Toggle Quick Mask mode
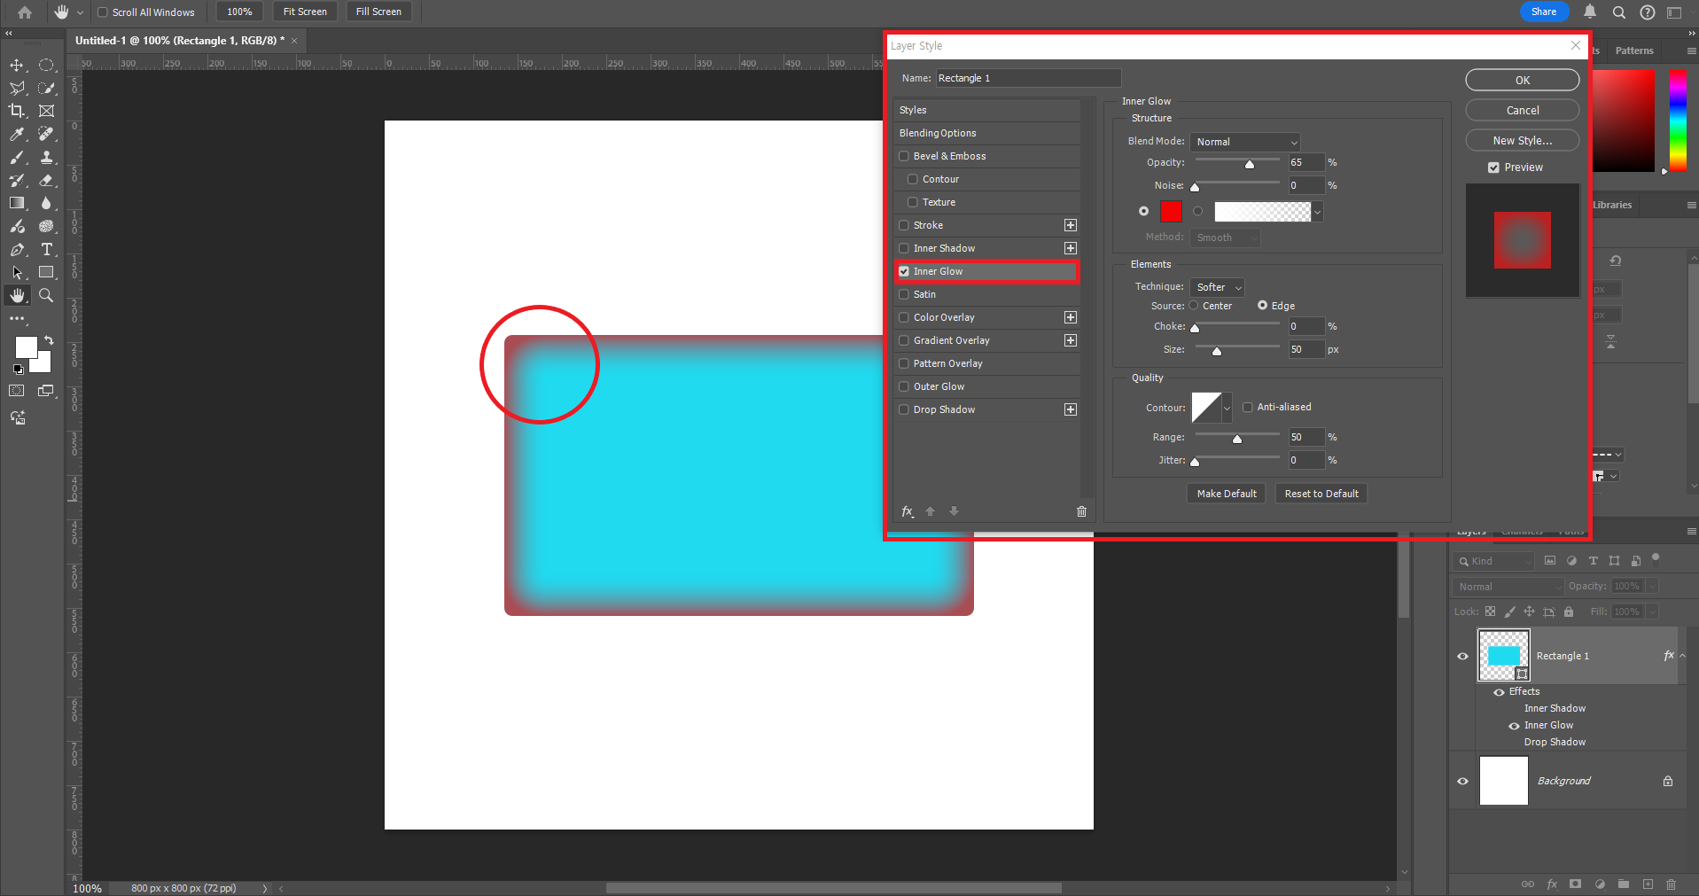Viewport: 1699px width, 896px height. [17, 391]
